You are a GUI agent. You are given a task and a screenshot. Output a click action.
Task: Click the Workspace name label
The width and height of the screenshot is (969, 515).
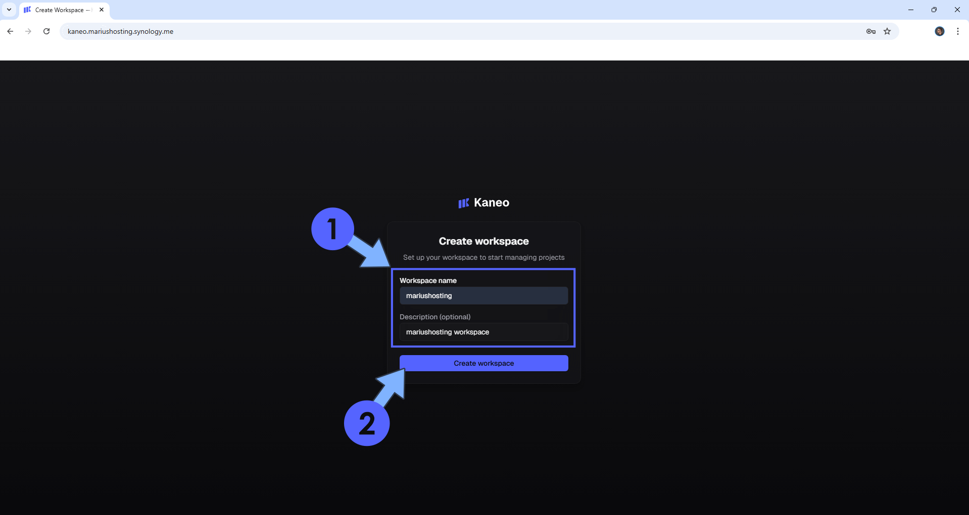(428, 280)
